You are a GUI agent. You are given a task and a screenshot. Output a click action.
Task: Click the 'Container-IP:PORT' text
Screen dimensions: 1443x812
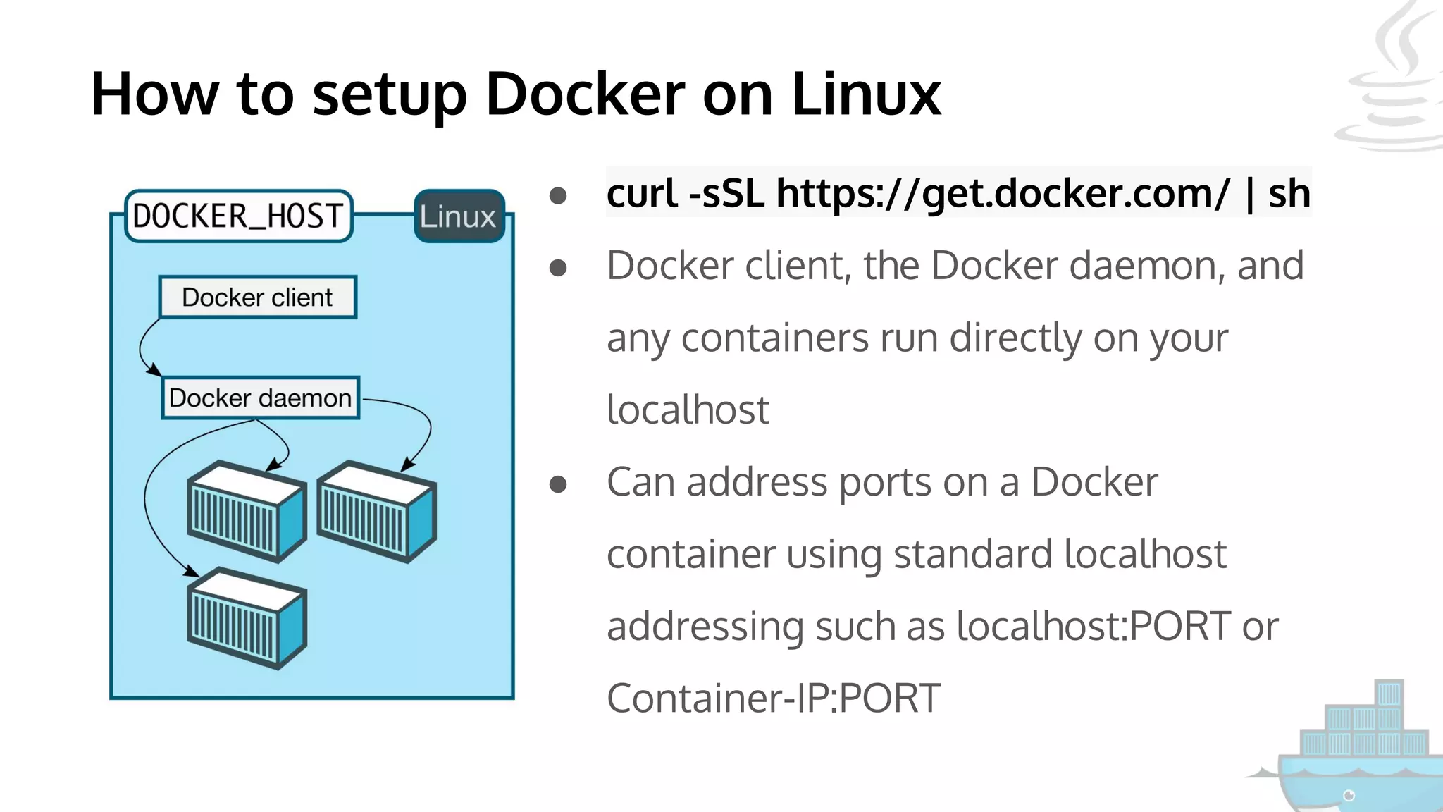click(x=773, y=698)
